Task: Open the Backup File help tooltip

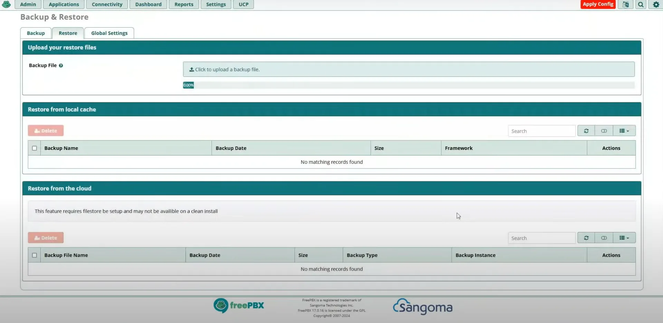Action: 61,65
